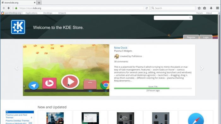Open Plasma Desktop Themes category
Image resolution: width=221 pixels, height=124 pixels.
pos(17,121)
